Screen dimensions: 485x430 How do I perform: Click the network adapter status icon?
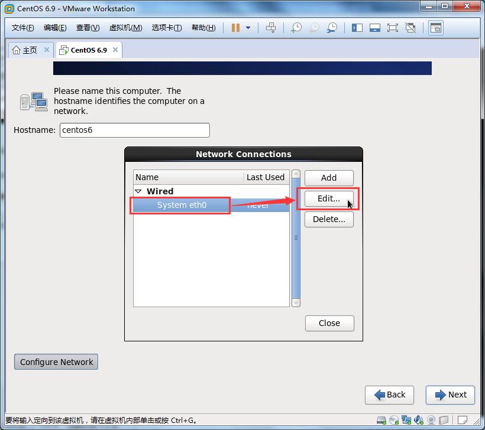(406, 420)
